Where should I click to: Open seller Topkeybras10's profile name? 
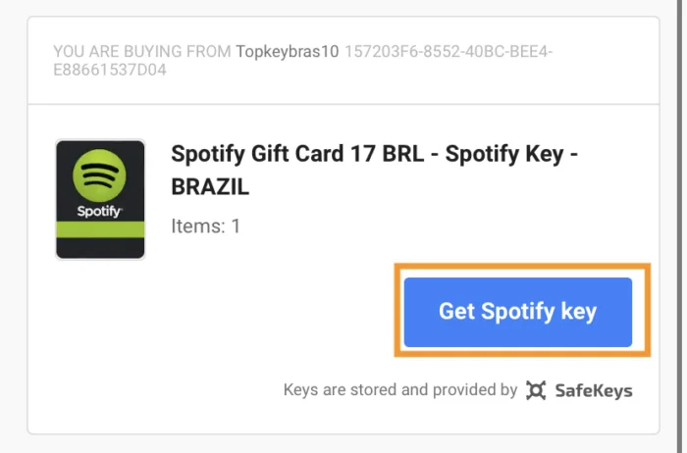[287, 50]
